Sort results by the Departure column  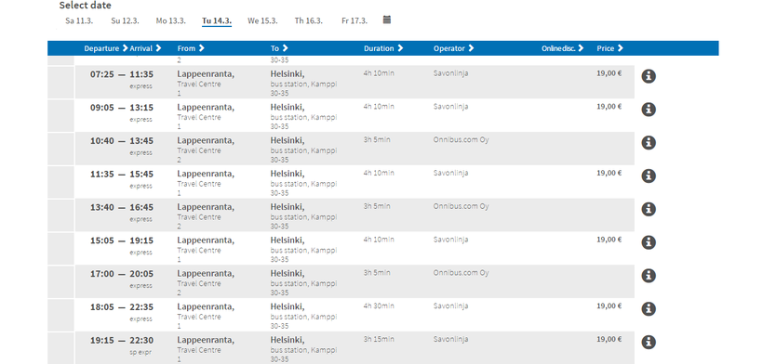(x=106, y=48)
